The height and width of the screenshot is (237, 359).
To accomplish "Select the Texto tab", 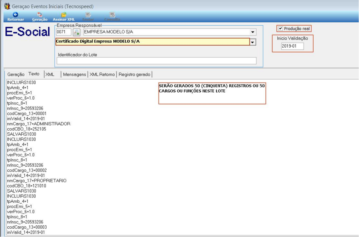I will click(x=34, y=74).
